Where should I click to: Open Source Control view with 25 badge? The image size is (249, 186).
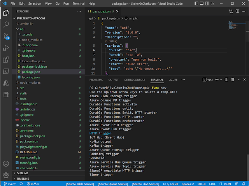(6, 36)
